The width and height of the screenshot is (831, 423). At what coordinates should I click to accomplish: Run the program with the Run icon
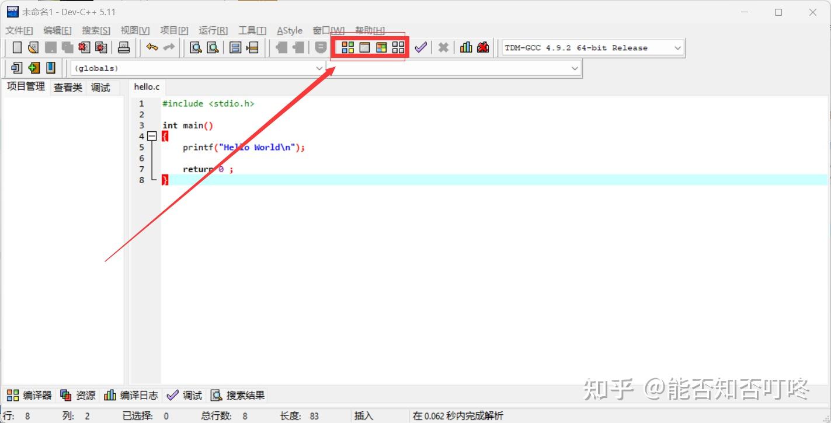(365, 48)
